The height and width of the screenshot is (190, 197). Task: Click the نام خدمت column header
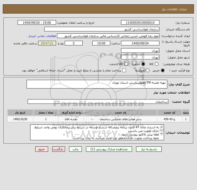[x=121, y=112]
